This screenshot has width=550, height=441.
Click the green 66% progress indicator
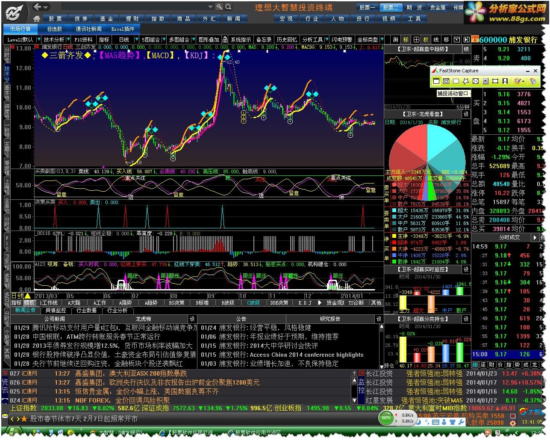386,417
